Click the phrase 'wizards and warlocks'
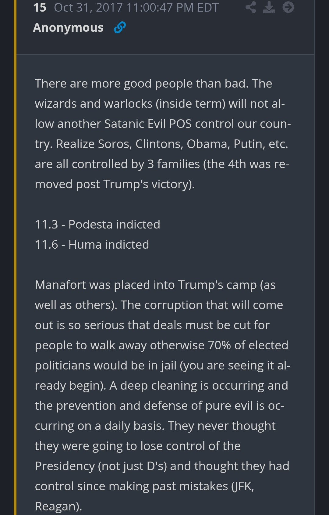This screenshot has width=329, height=515. [x=94, y=103]
